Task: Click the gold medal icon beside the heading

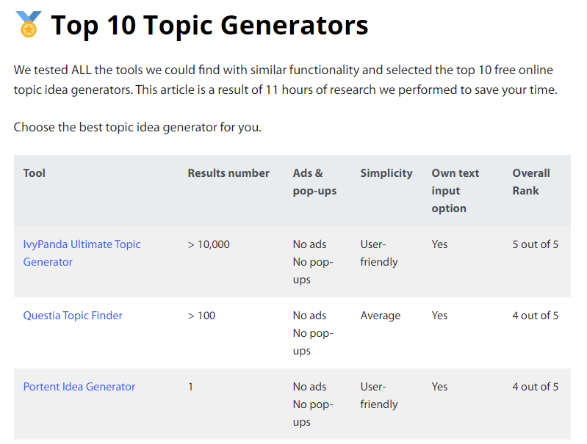Action: click(x=29, y=25)
